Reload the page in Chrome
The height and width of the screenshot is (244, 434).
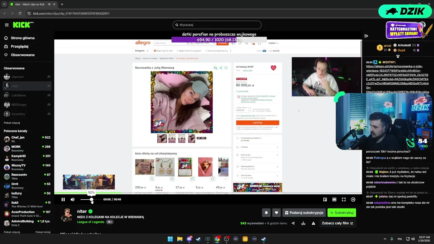click(x=20, y=14)
